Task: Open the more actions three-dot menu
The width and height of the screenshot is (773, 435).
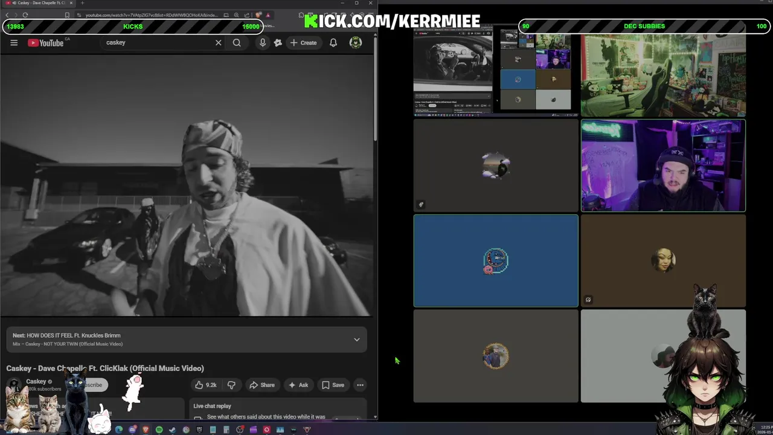Action: (360, 385)
